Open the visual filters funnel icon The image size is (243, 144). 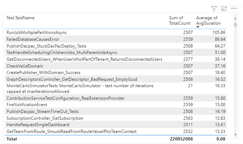(214, 8)
